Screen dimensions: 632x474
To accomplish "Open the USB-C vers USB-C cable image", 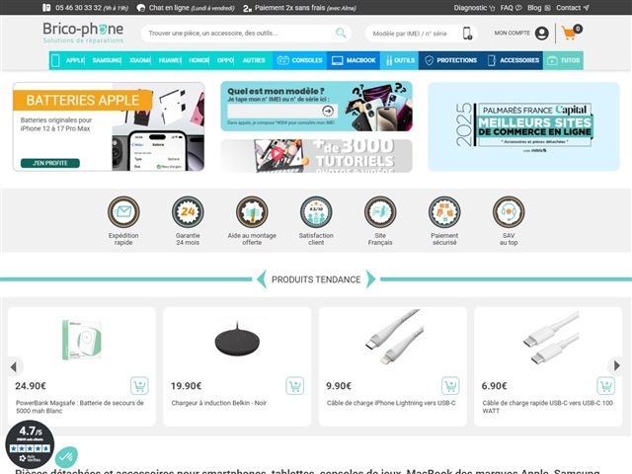I will coord(551,338).
